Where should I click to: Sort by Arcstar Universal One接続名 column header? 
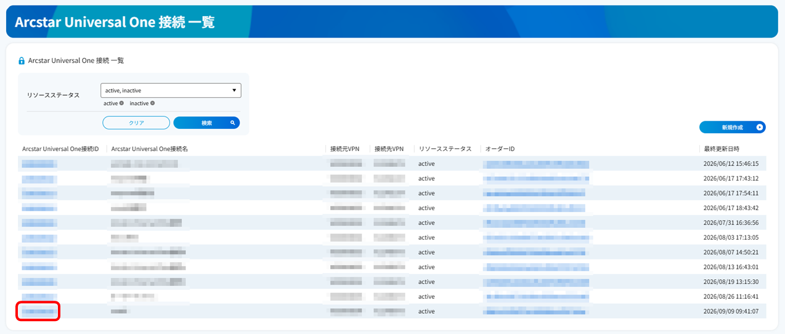pos(149,149)
